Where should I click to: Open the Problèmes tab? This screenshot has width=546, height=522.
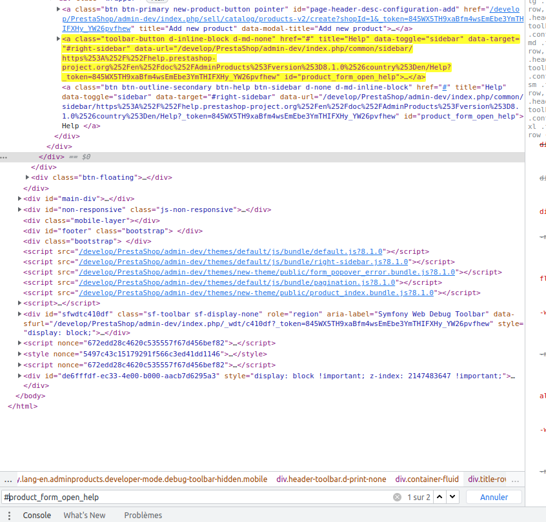(x=143, y=515)
